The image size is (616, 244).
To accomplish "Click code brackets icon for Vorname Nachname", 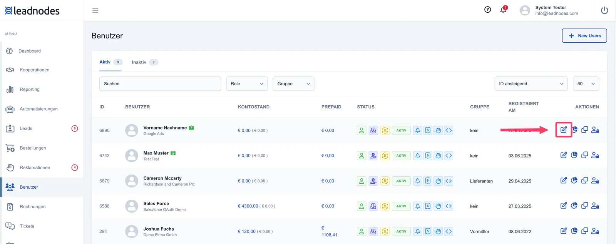I will (449, 130).
